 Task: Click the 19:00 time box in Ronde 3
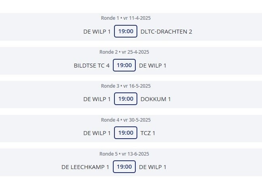(x=125, y=99)
